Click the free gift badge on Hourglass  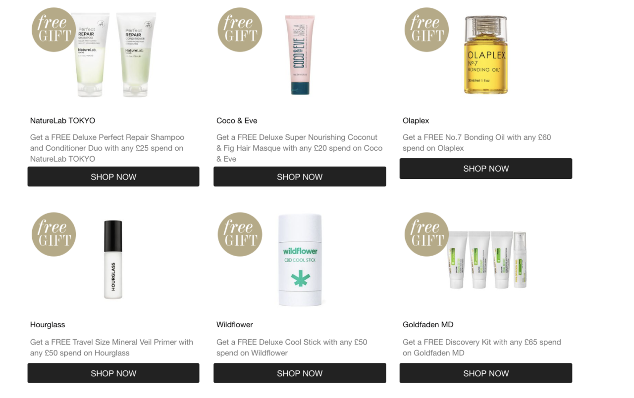53,234
